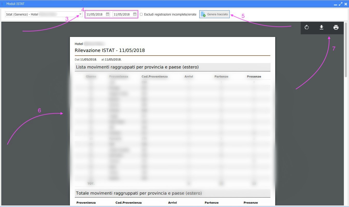349x207 pixels.
Task: Maximize the Moduli ISTAT window
Action: pyautogui.click(x=340, y=4)
